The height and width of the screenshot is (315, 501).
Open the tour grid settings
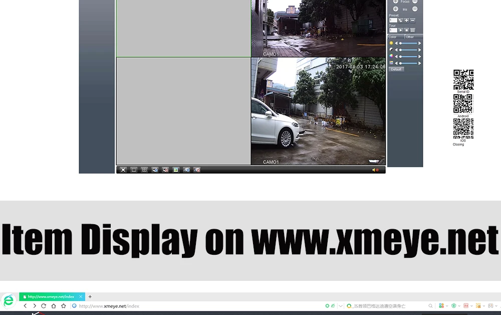coord(412,30)
